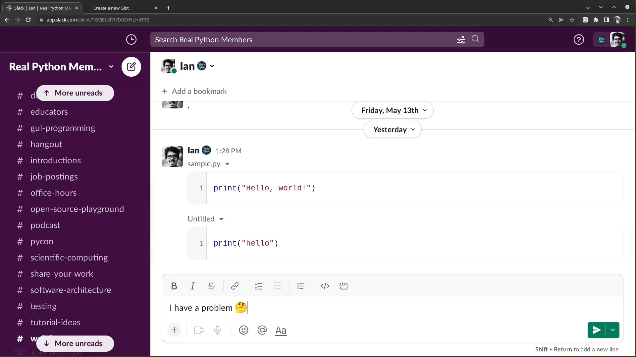Open the podcast channel
The height and width of the screenshot is (357, 636).
45,225
